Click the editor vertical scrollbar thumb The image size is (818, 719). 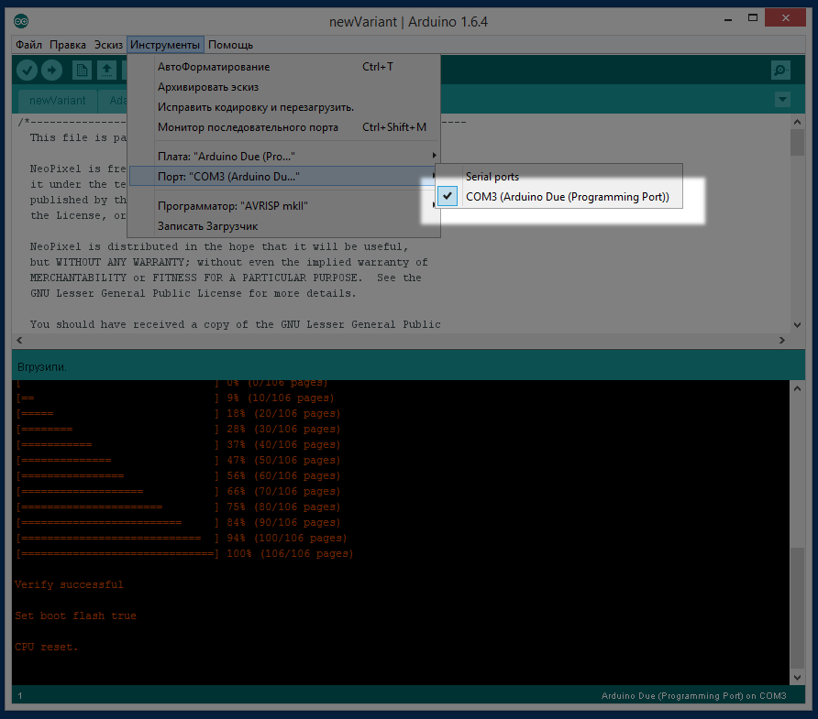click(x=797, y=142)
